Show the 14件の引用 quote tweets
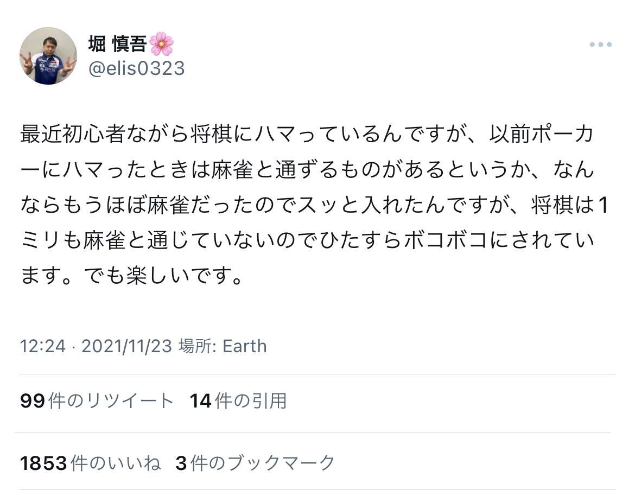The width and height of the screenshot is (635, 490). (x=238, y=401)
